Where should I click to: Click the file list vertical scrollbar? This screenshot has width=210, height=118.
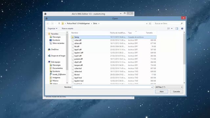[184, 49]
